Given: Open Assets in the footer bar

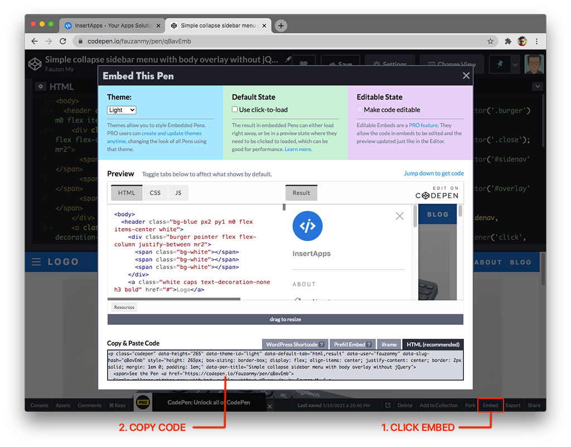Looking at the screenshot, I should coord(63,405).
